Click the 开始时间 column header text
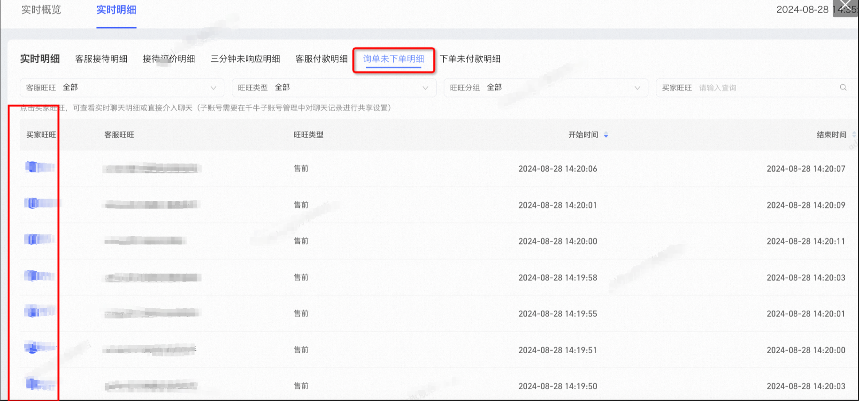 coord(583,135)
